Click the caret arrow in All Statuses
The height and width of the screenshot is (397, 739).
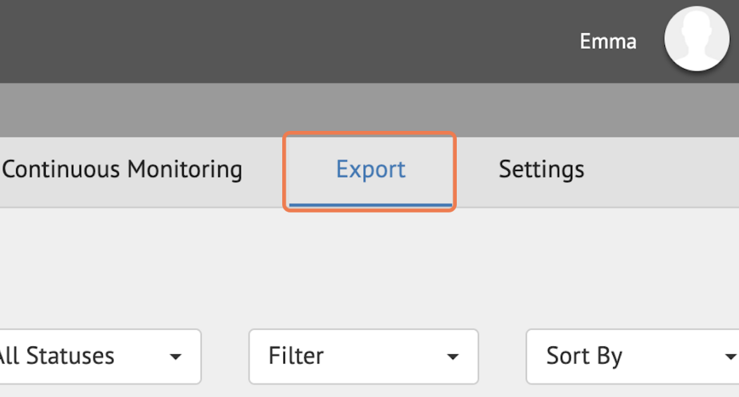[175, 357]
